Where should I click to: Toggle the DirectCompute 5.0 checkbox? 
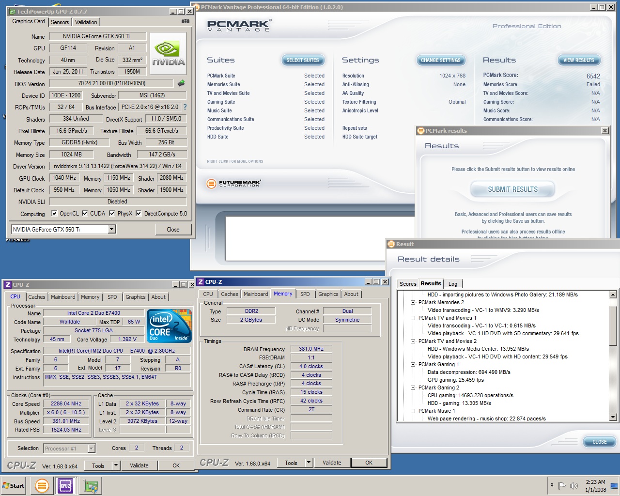click(x=139, y=213)
